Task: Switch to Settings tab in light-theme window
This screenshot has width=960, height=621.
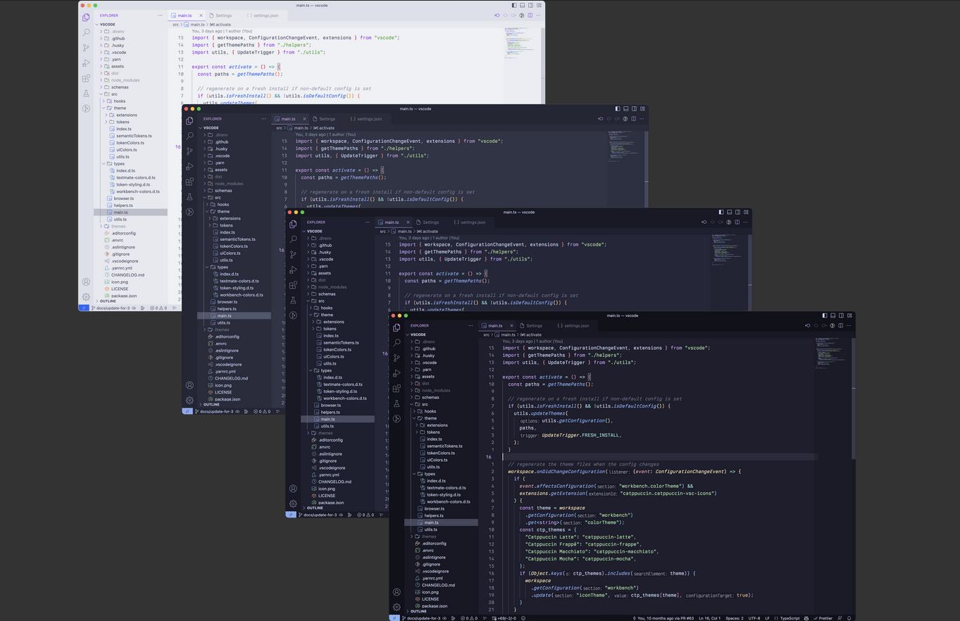Action: pos(223,15)
